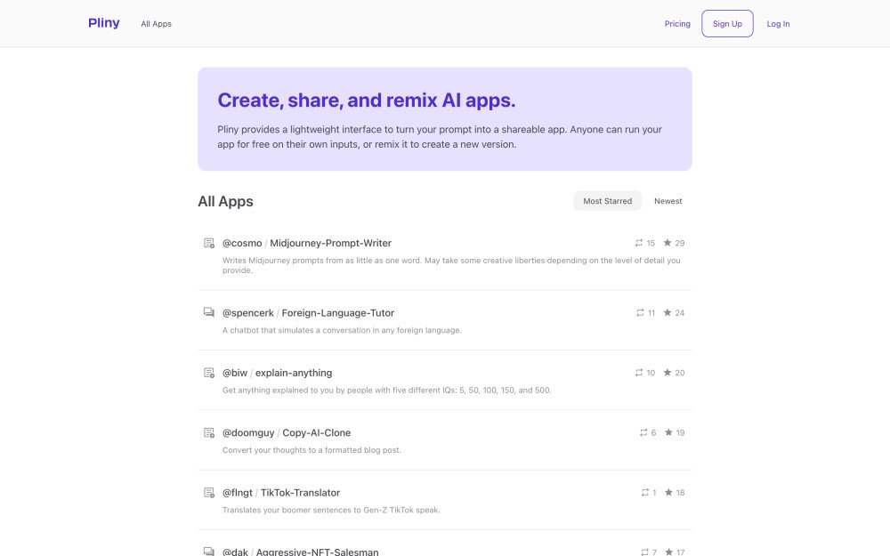Click the remix icon for Copy-AI-Clone
Screen dimensions: 890x556
coord(643,433)
